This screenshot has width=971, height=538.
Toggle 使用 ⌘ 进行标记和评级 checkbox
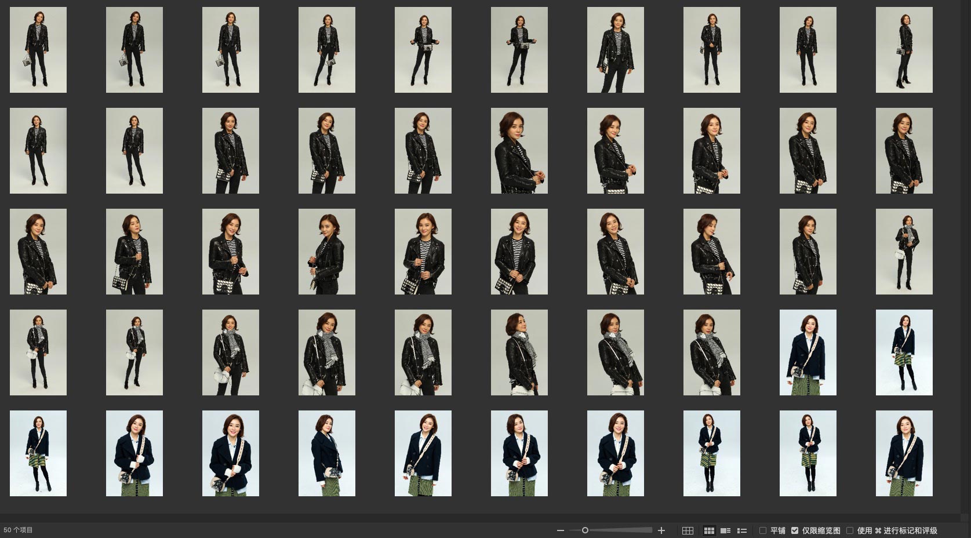pos(850,530)
